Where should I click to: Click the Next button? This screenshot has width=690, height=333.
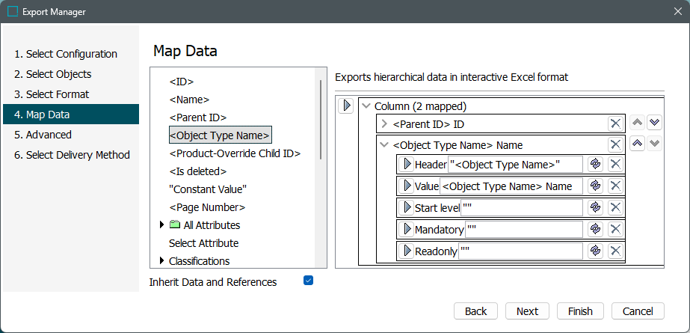click(526, 311)
